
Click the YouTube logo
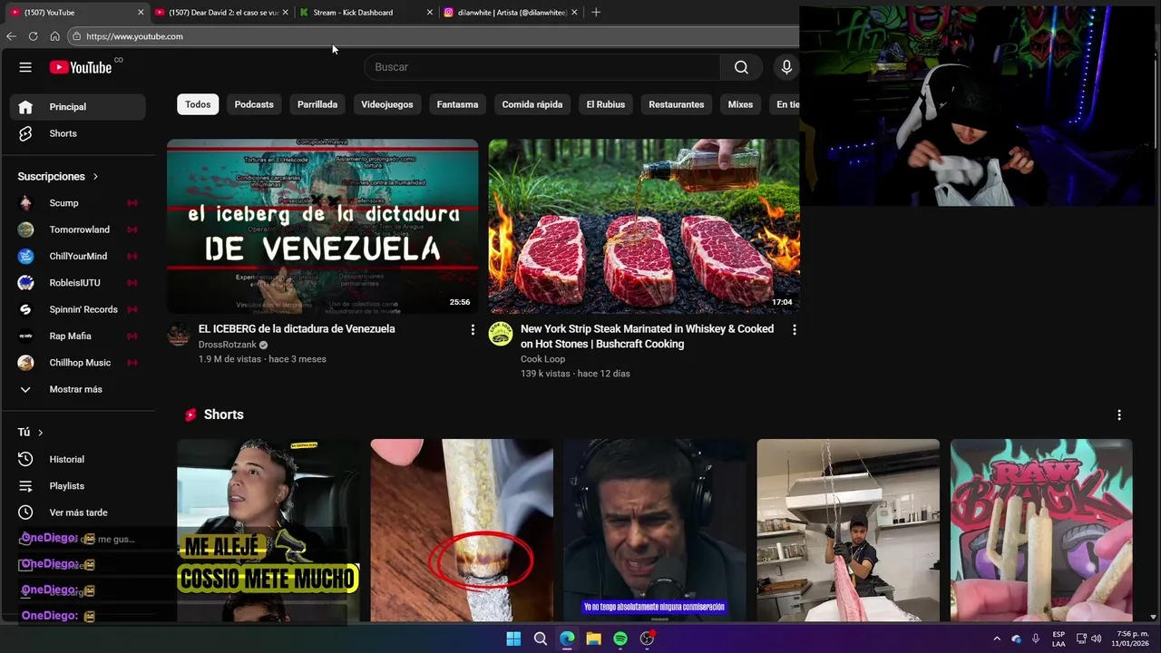(81, 67)
